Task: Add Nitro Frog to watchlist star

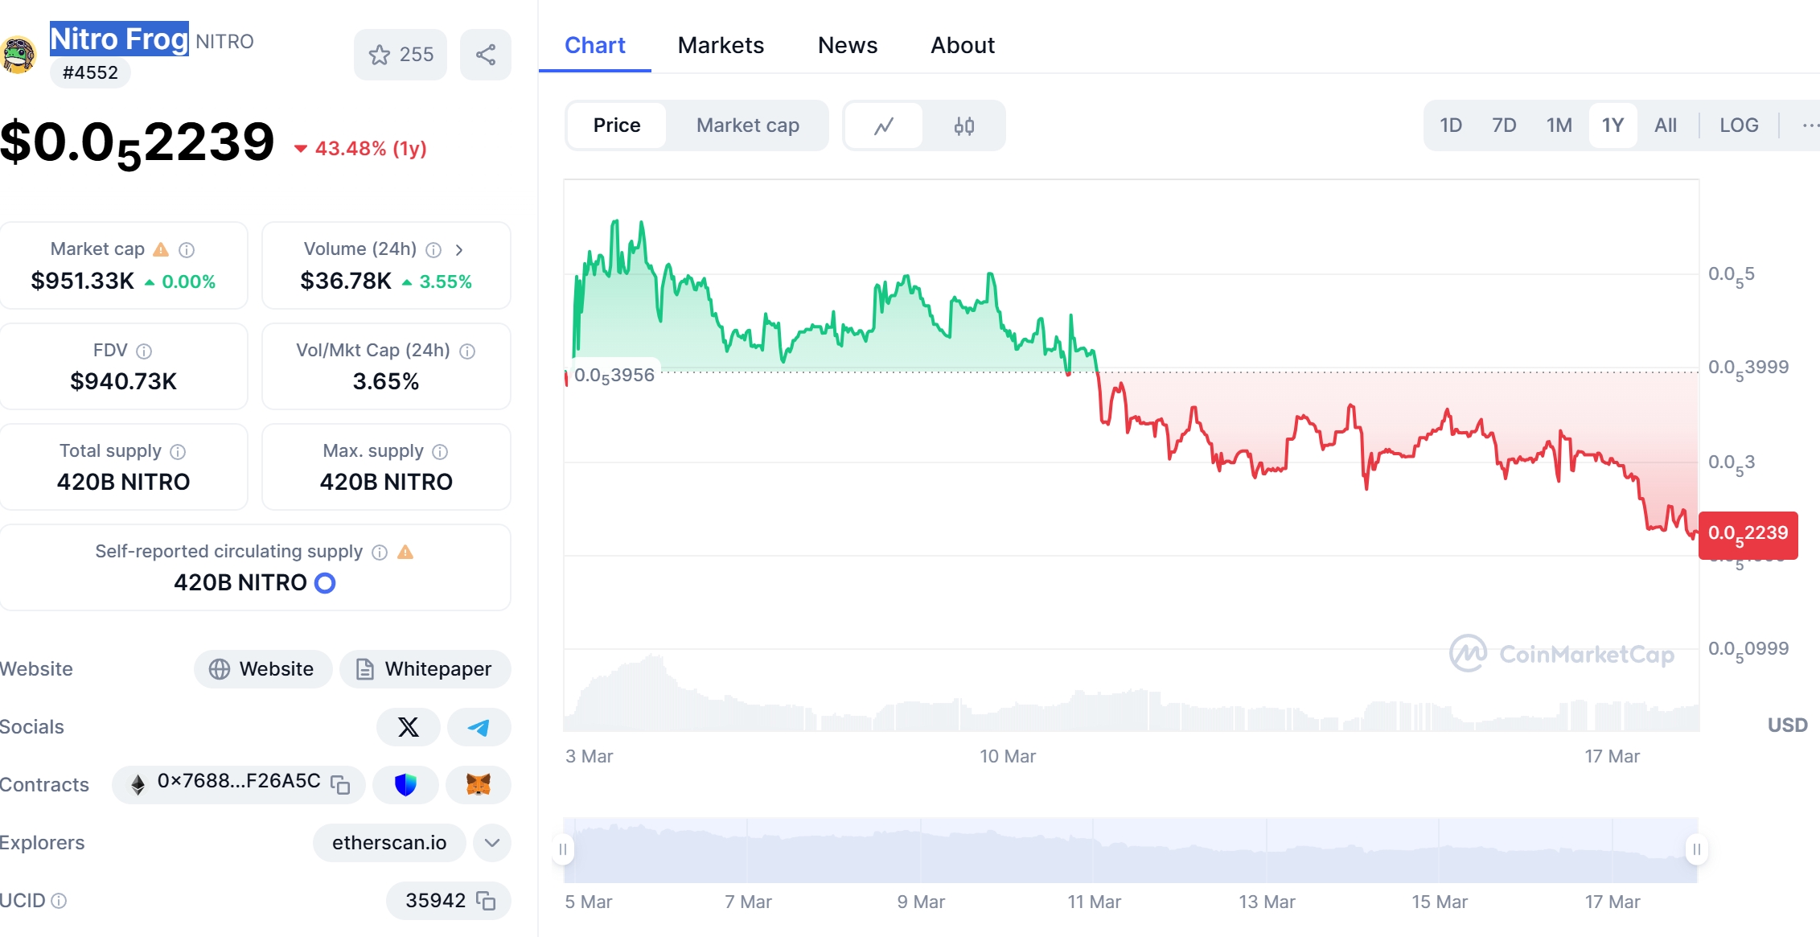Action: (x=401, y=55)
